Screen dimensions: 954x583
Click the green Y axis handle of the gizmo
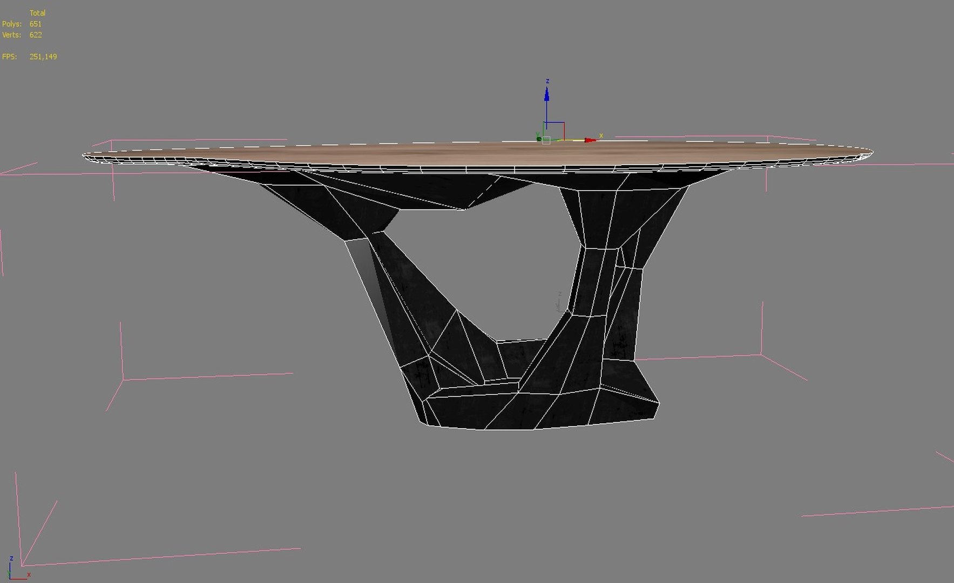point(539,139)
